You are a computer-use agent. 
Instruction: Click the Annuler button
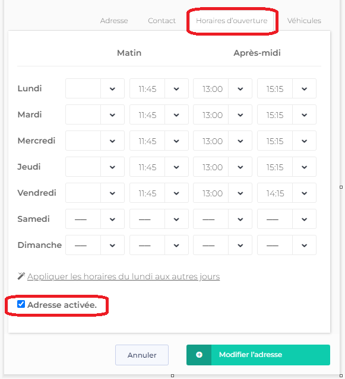(x=142, y=355)
